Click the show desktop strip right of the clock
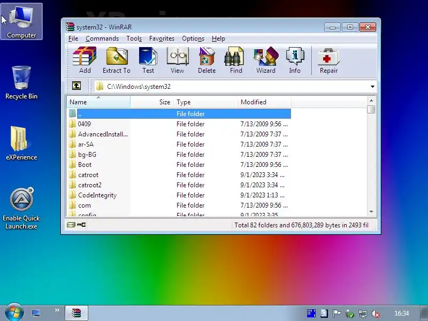The height and width of the screenshot is (321, 428). click(424, 313)
